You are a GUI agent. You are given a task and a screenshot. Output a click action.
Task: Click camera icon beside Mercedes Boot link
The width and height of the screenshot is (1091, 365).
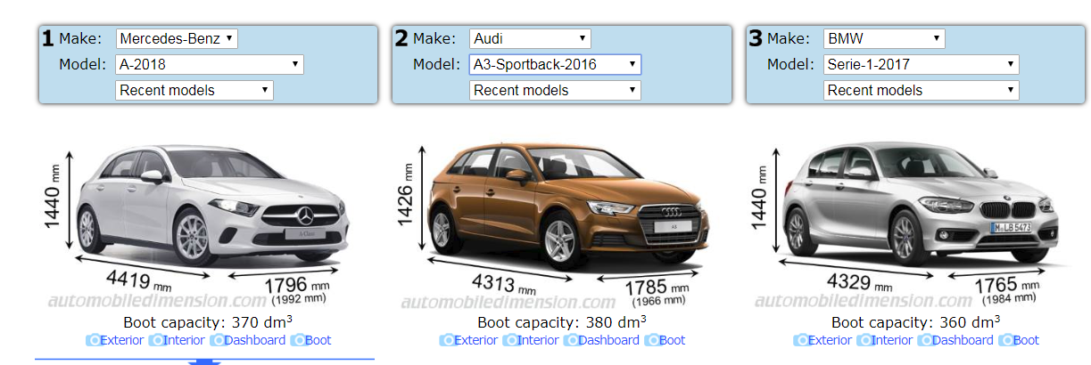coord(298,340)
